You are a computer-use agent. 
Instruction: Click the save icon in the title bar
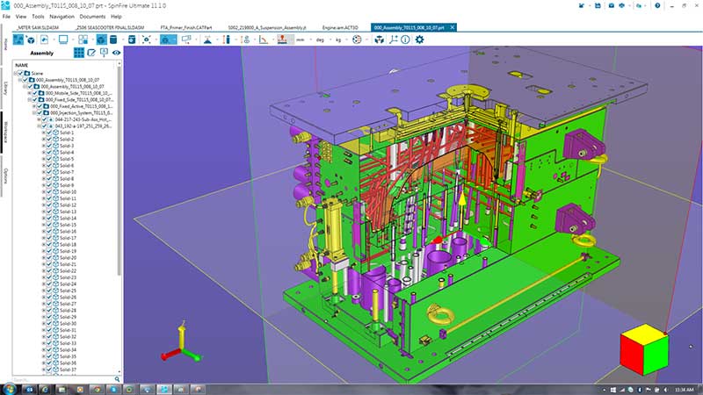[x=598, y=5]
